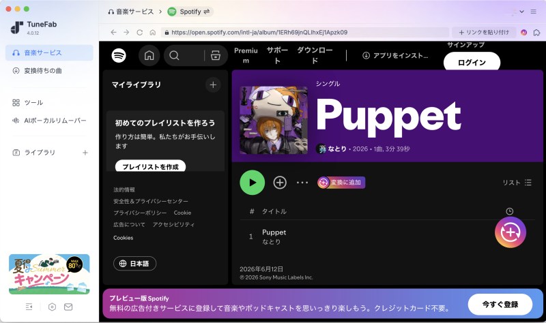Click the Spotify logo
Viewport: 546px width, 323px height.
[119, 56]
